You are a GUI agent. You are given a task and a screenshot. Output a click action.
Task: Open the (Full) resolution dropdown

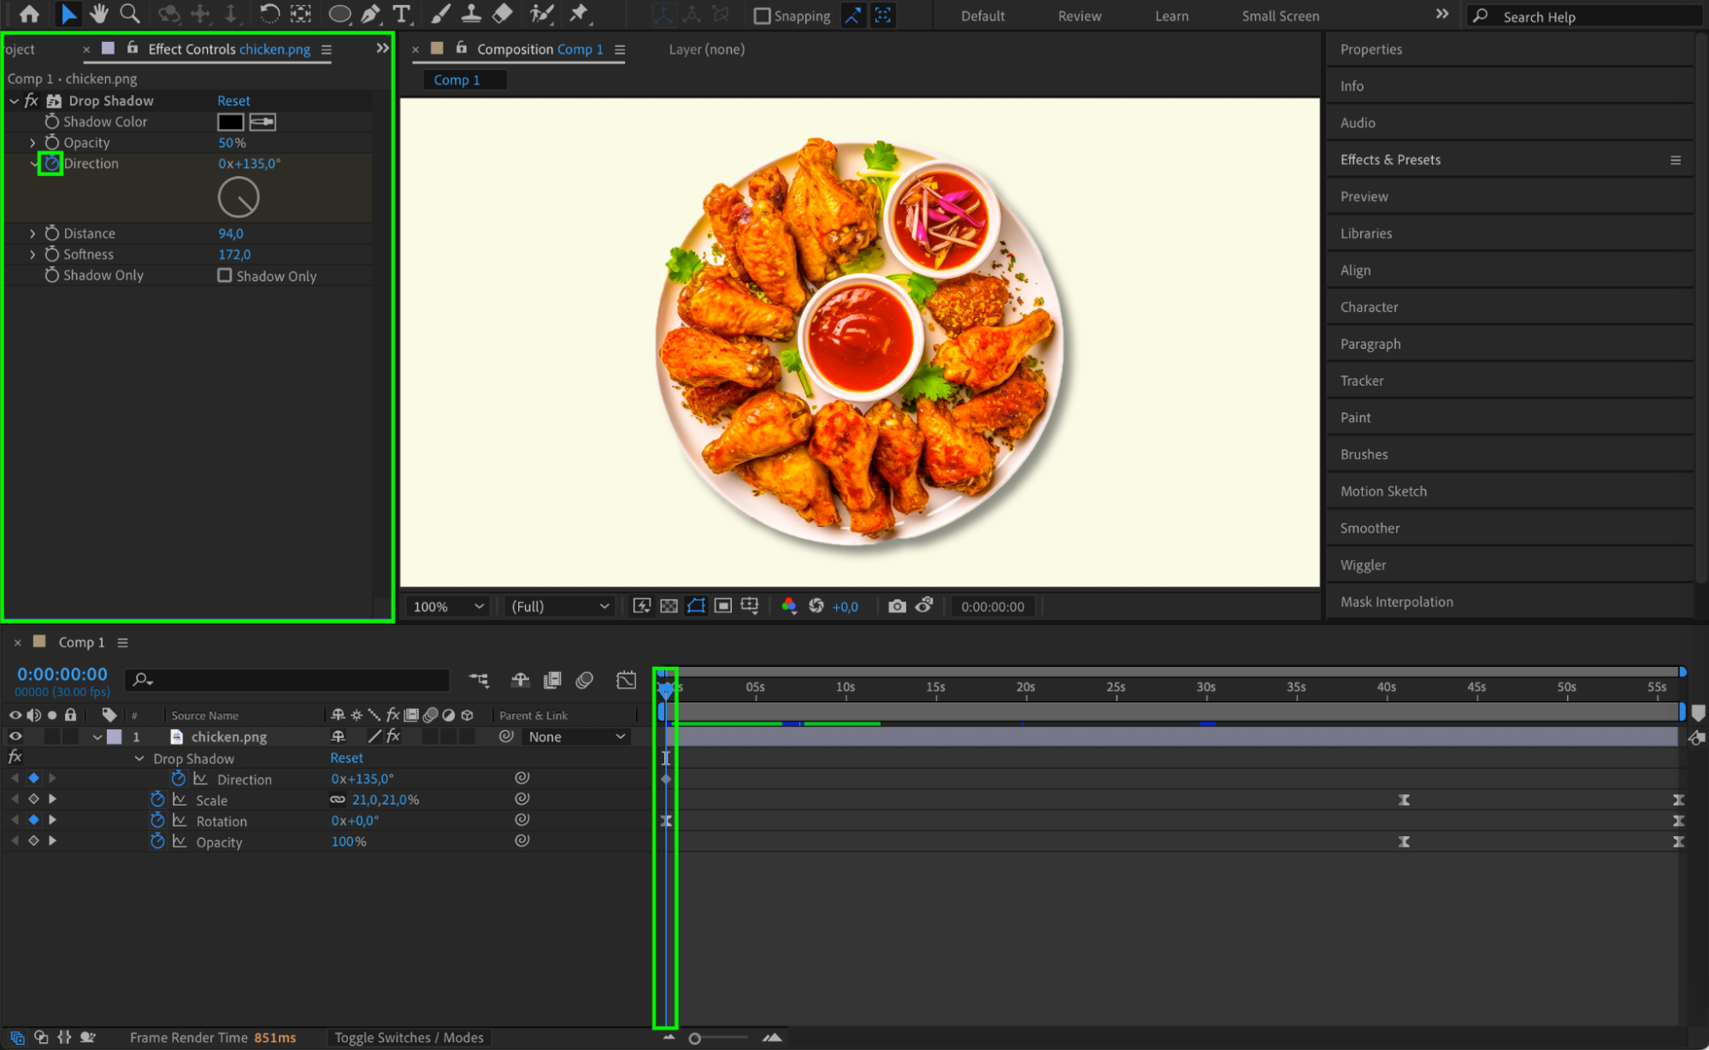[x=560, y=606]
